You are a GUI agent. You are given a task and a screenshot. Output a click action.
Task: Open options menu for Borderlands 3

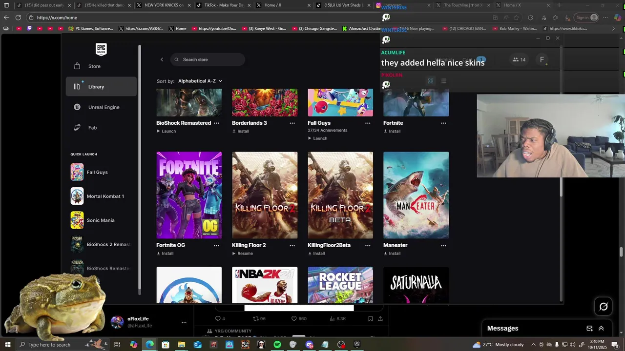coord(292,123)
